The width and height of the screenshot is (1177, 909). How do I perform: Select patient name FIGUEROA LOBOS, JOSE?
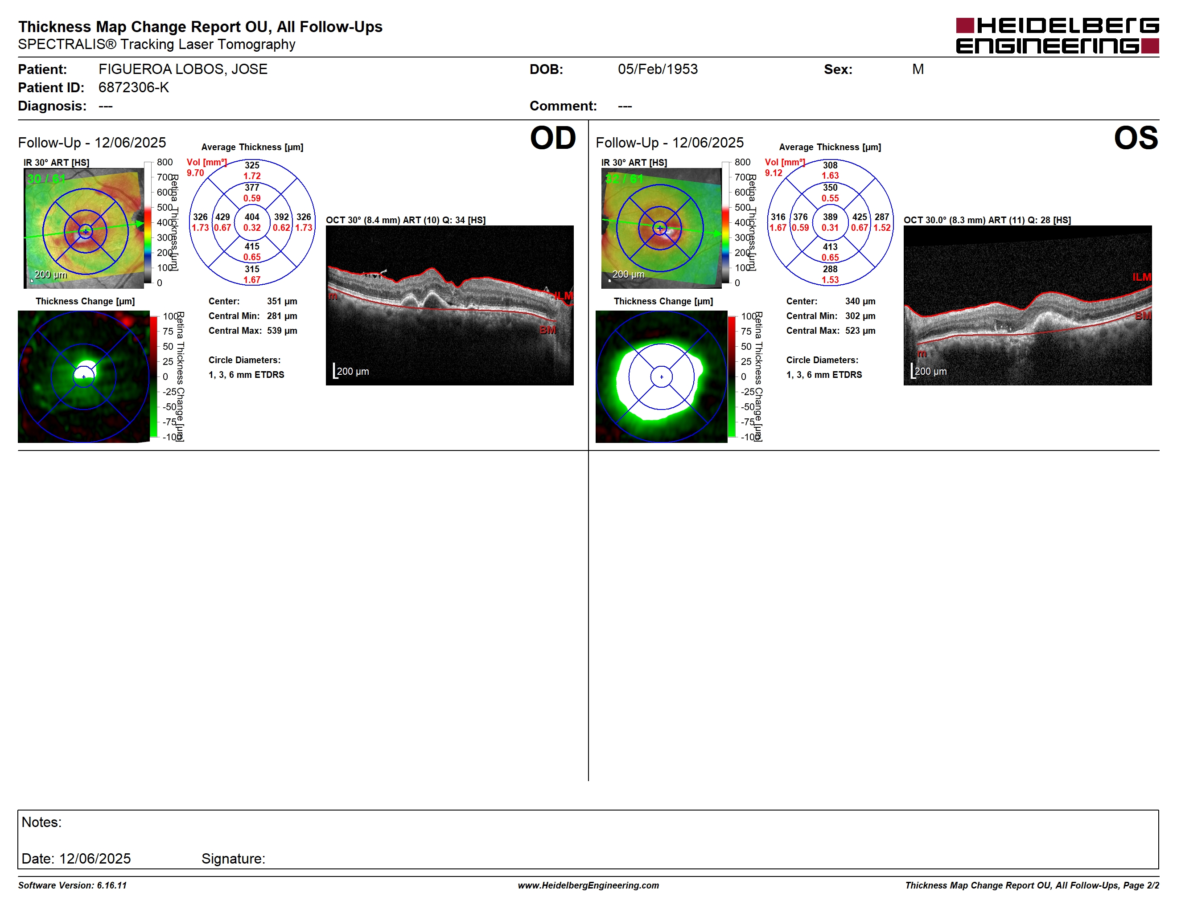(183, 69)
